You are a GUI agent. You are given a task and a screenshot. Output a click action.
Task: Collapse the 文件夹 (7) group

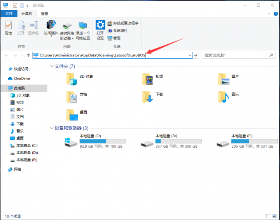point(52,66)
